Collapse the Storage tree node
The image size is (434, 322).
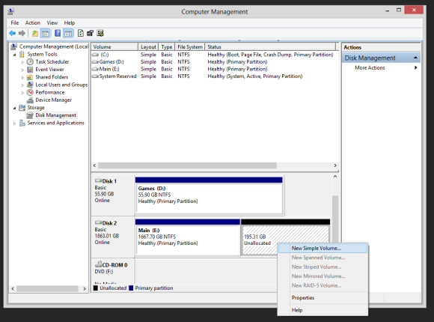15,108
